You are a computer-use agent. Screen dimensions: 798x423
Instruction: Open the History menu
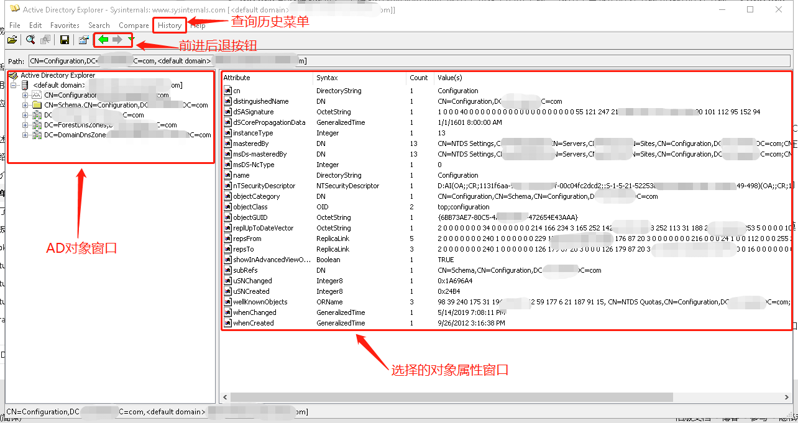[x=169, y=25]
